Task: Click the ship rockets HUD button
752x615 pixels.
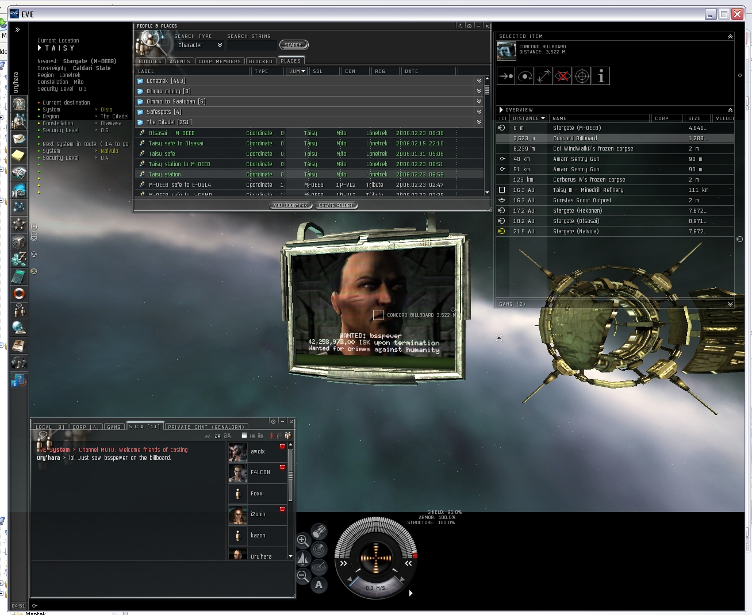Action: tap(303, 558)
